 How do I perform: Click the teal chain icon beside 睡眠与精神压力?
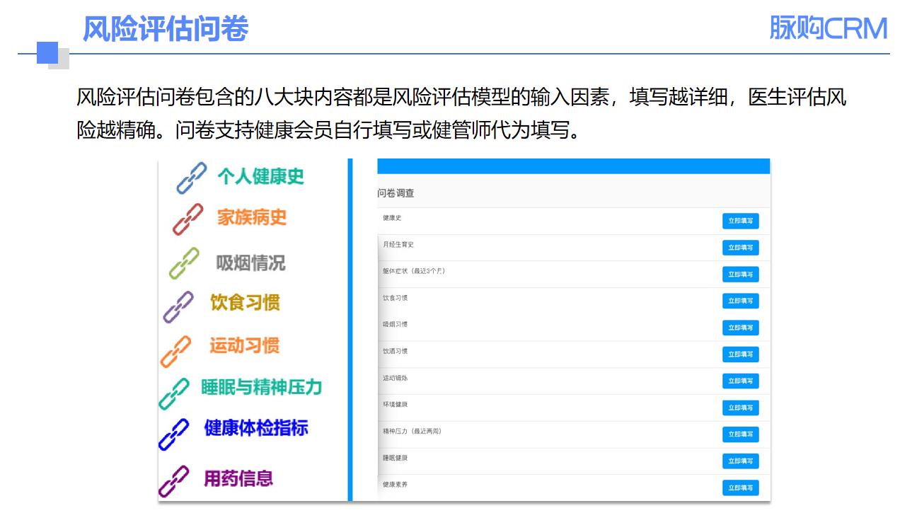click(174, 393)
